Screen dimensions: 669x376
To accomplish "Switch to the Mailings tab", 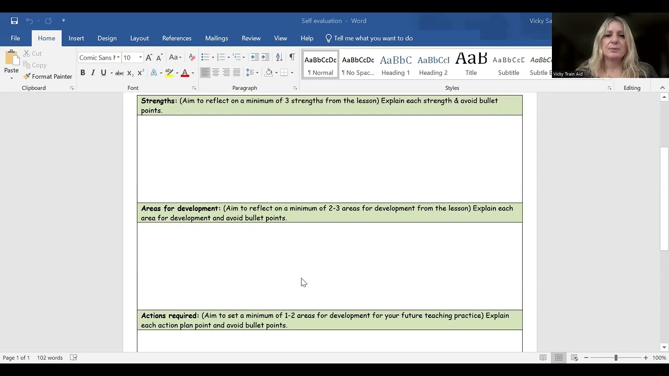I will [x=216, y=38].
